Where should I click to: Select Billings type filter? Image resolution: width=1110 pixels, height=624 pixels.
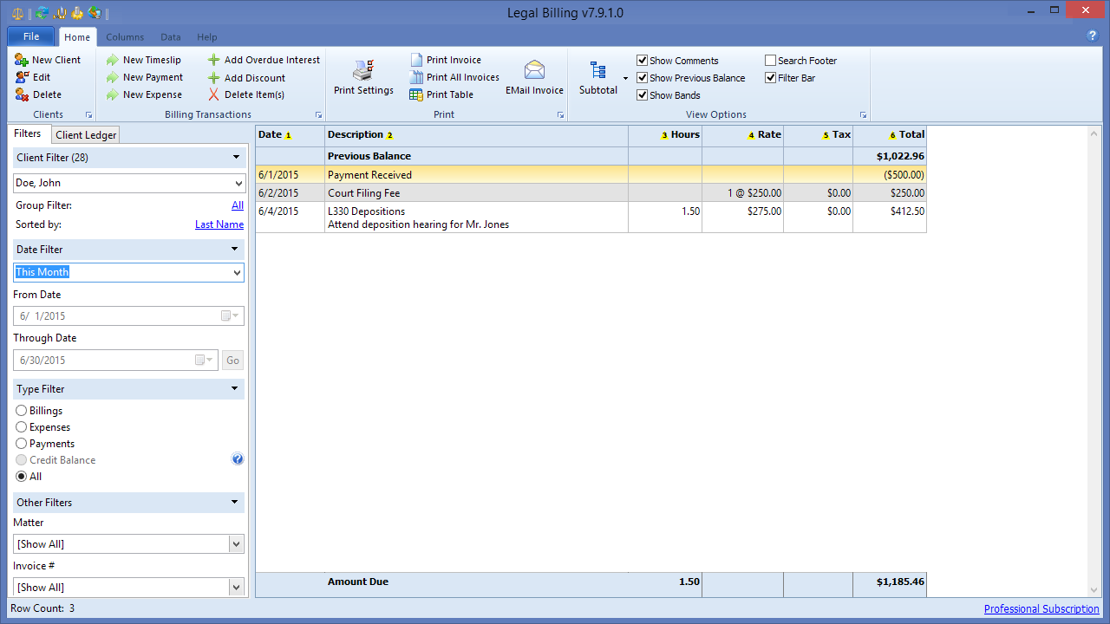[22, 411]
